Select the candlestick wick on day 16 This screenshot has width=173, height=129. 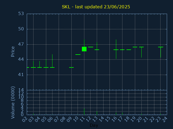tap(116, 49)
